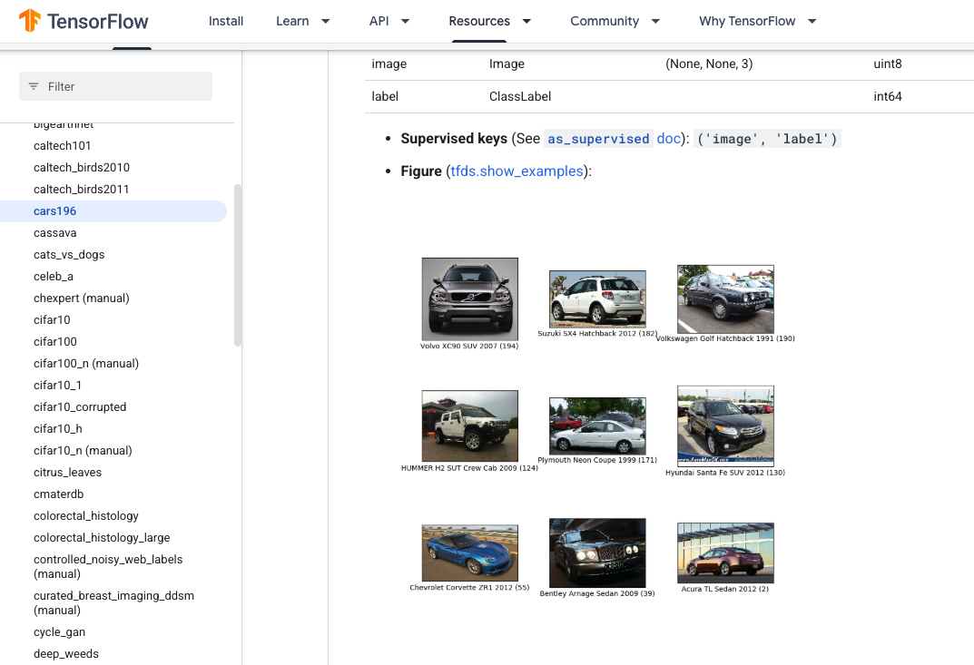Screen dimensions: 974x665
Task: Open cifar100_n (manual) entry
Action: 85,363
